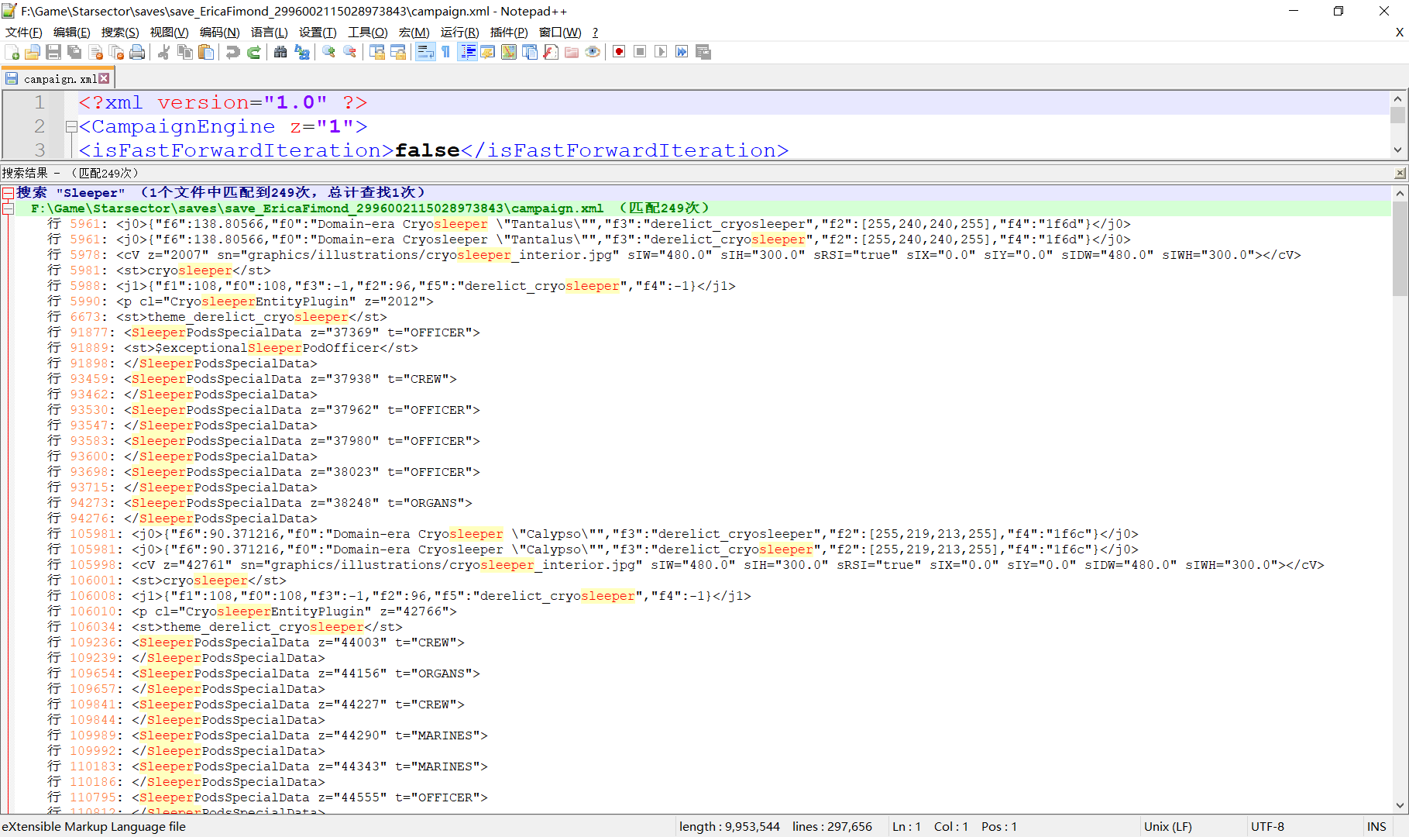This screenshot has height=837, width=1409.
Task: Start macro recording
Action: click(618, 52)
